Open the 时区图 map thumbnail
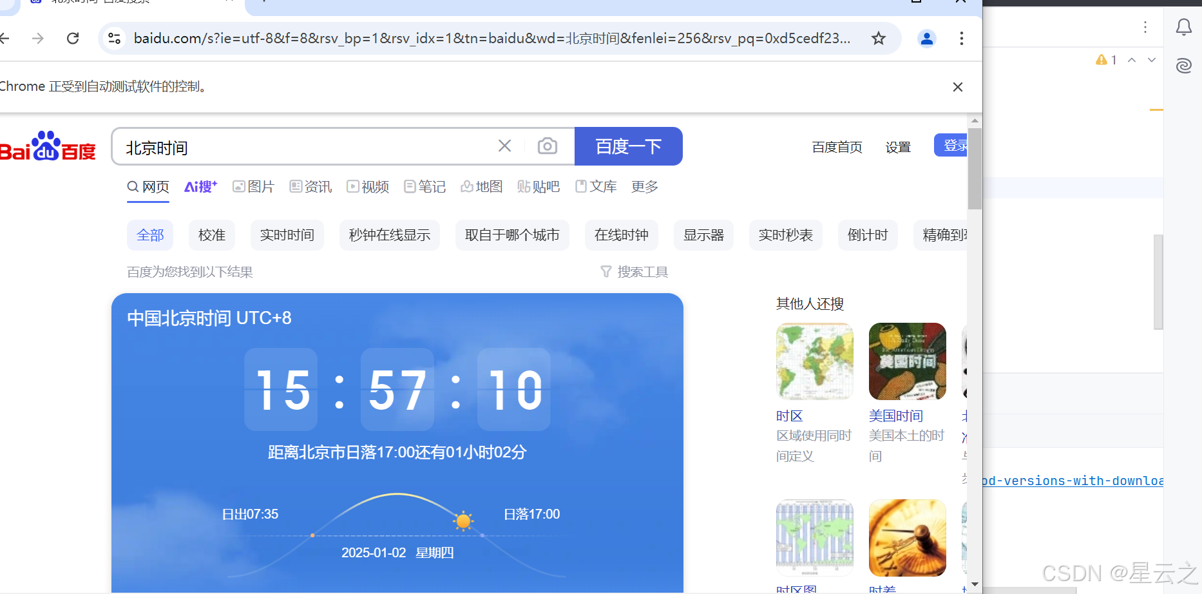 point(815,538)
